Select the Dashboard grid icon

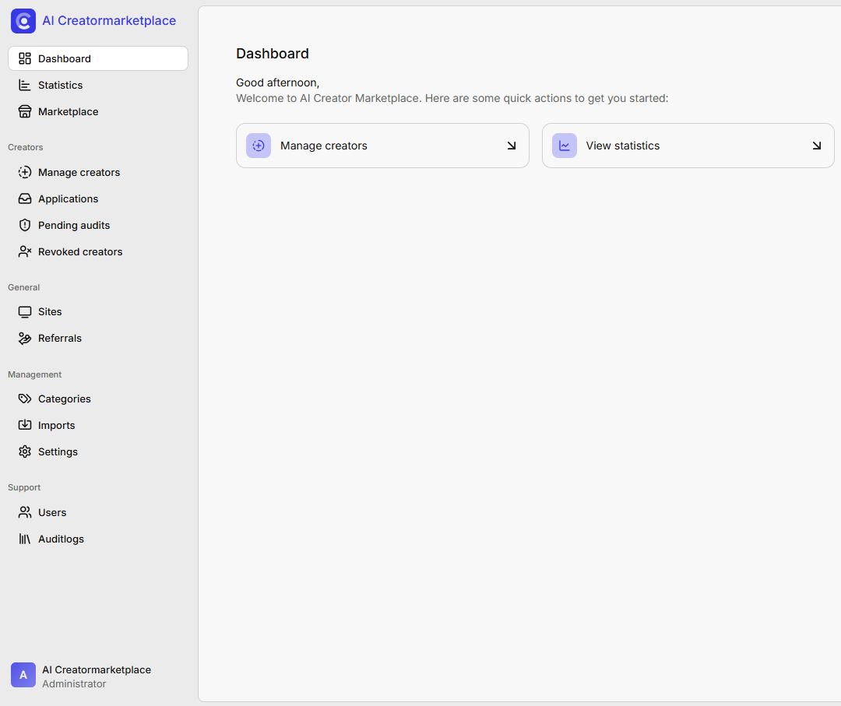(24, 58)
